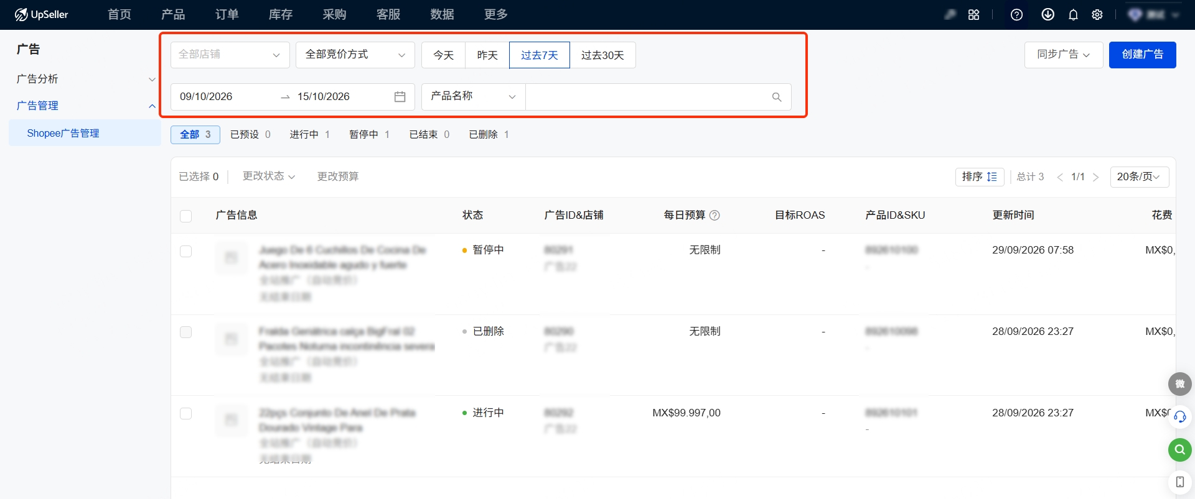Open the 库存 top menu
1195x499 pixels.
[280, 14]
